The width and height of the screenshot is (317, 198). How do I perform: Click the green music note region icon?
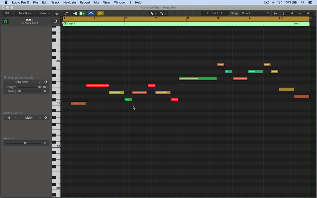tap(5, 22)
